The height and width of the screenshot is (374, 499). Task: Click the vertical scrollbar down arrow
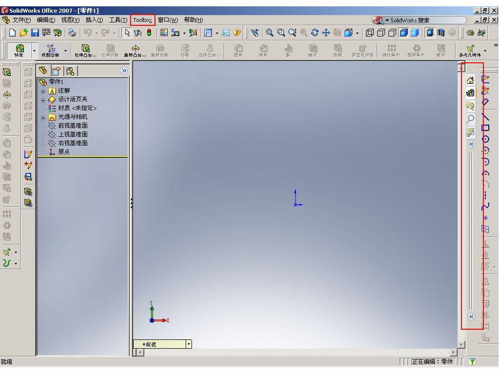461,345
